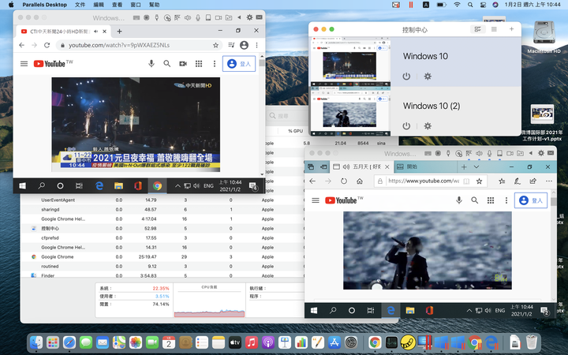Open Chrome profile avatar icon
This screenshot has width=568, height=355.
click(244, 45)
